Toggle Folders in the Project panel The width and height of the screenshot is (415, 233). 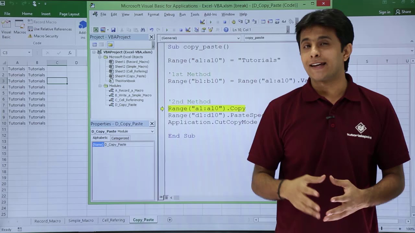(110, 45)
